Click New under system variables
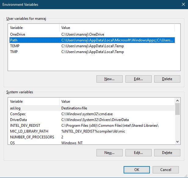The height and width of the screenshot is (178, 188). tap(110, 153)
